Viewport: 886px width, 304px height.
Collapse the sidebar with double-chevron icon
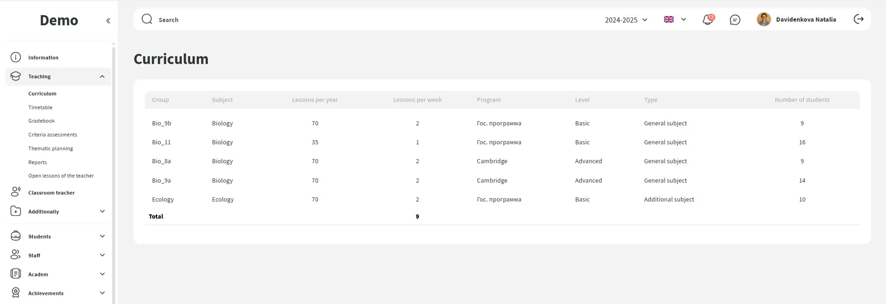coord(108,21)
